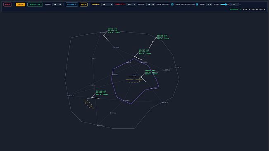
Task: Click the dashed runway box at the central airport
Action: point(134,80)
